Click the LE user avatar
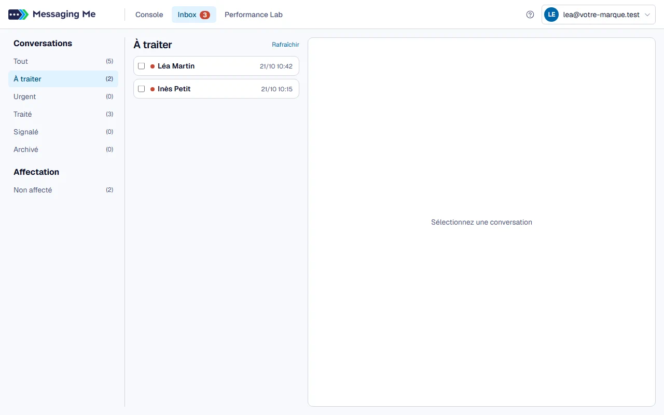Screen dimensions: 664x415 coord(551,15)
